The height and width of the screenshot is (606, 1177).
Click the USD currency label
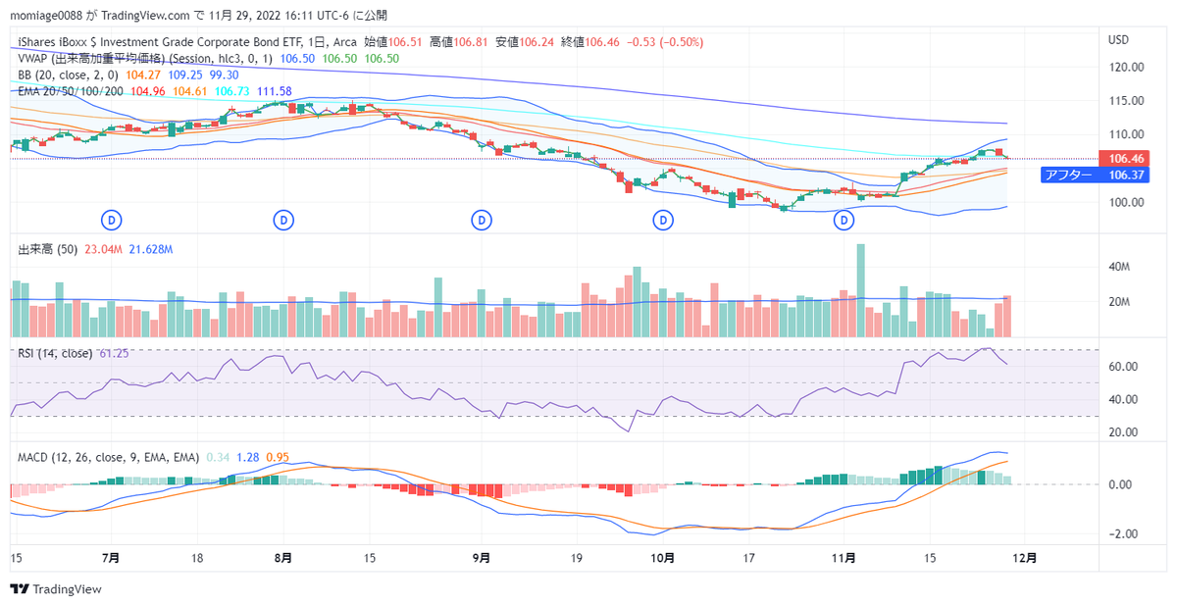click(1118, 40)
